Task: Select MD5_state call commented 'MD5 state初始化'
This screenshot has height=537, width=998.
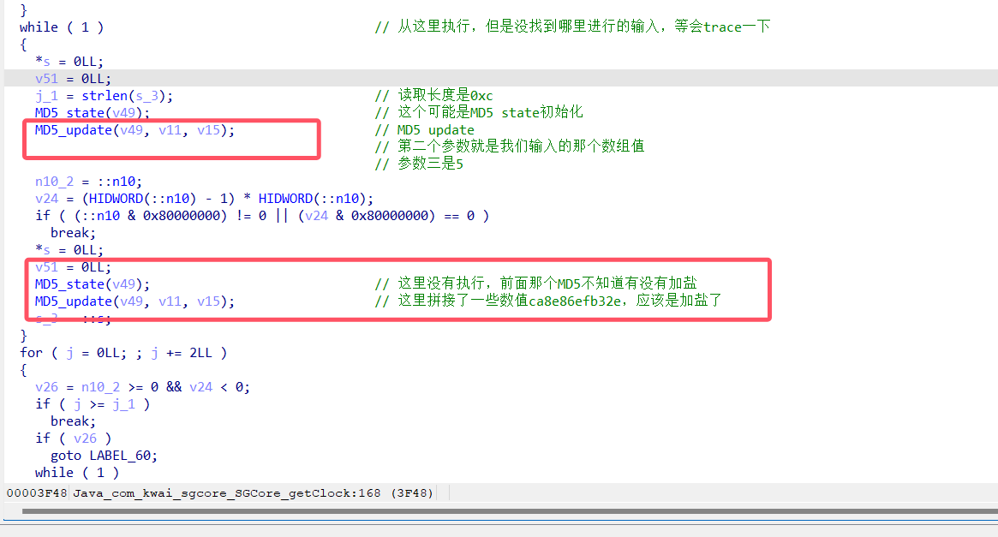Action: click(x=69, y=113)
